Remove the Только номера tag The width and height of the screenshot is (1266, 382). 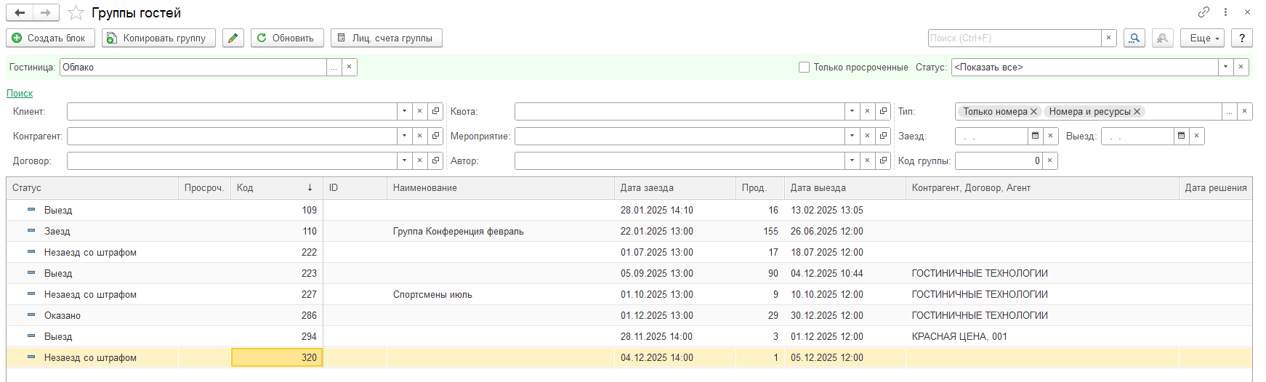(x=1033, y=111)
